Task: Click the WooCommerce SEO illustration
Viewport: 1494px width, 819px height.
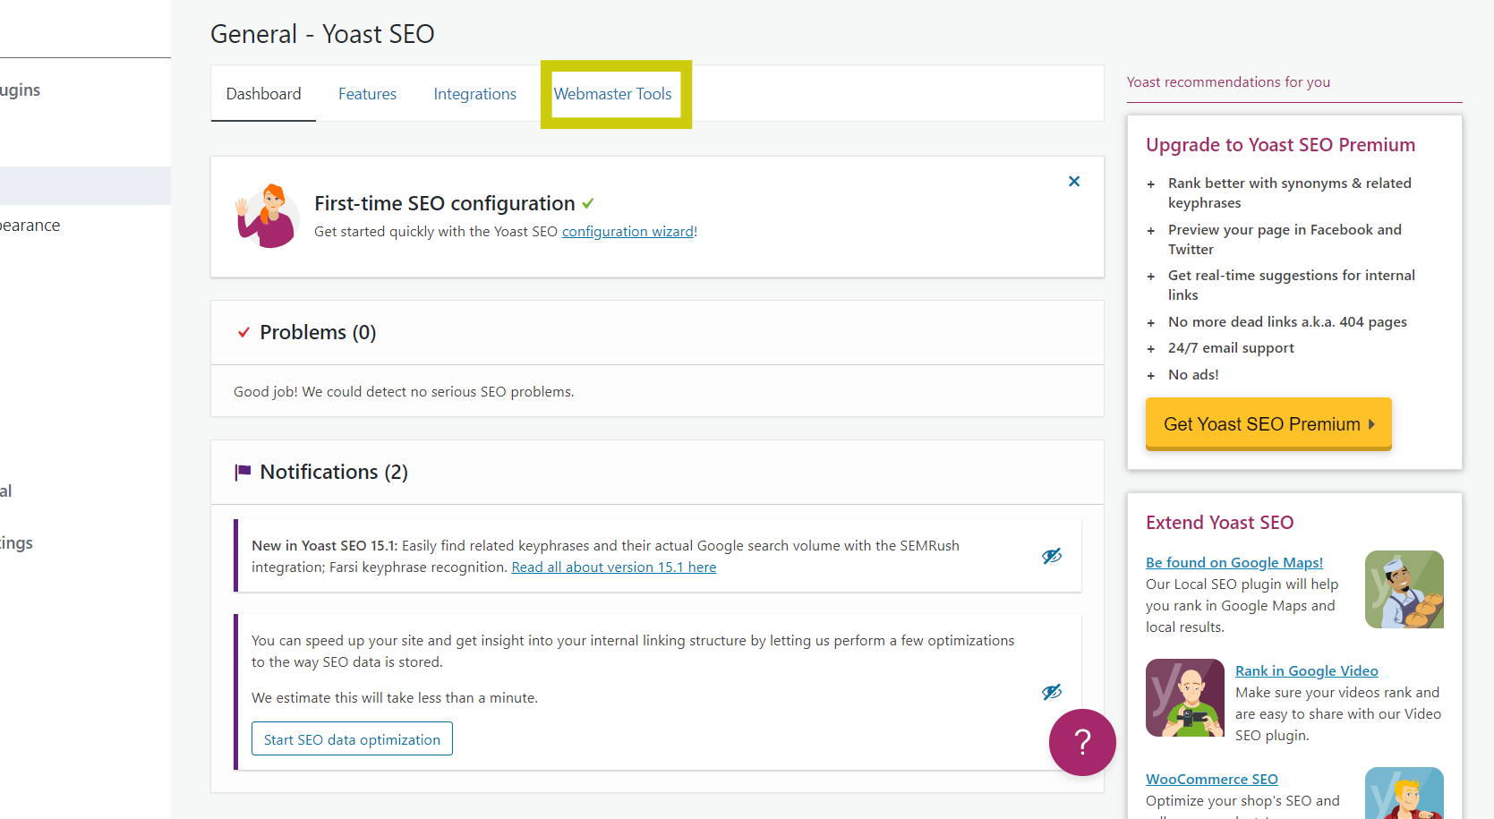Action: pos(1404,793)
